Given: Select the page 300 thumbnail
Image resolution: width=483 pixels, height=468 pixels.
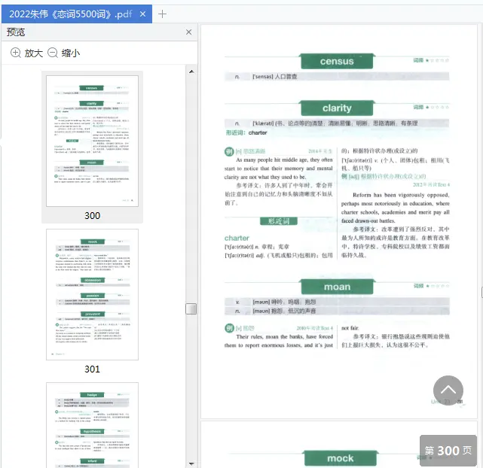Looking at the screenshot, I should coord(92,141).
